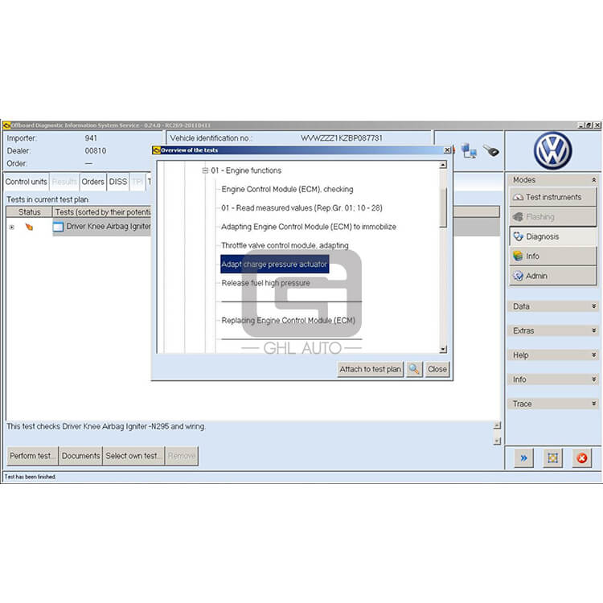Click the 'Test has been finished' status text

(30, 477)
